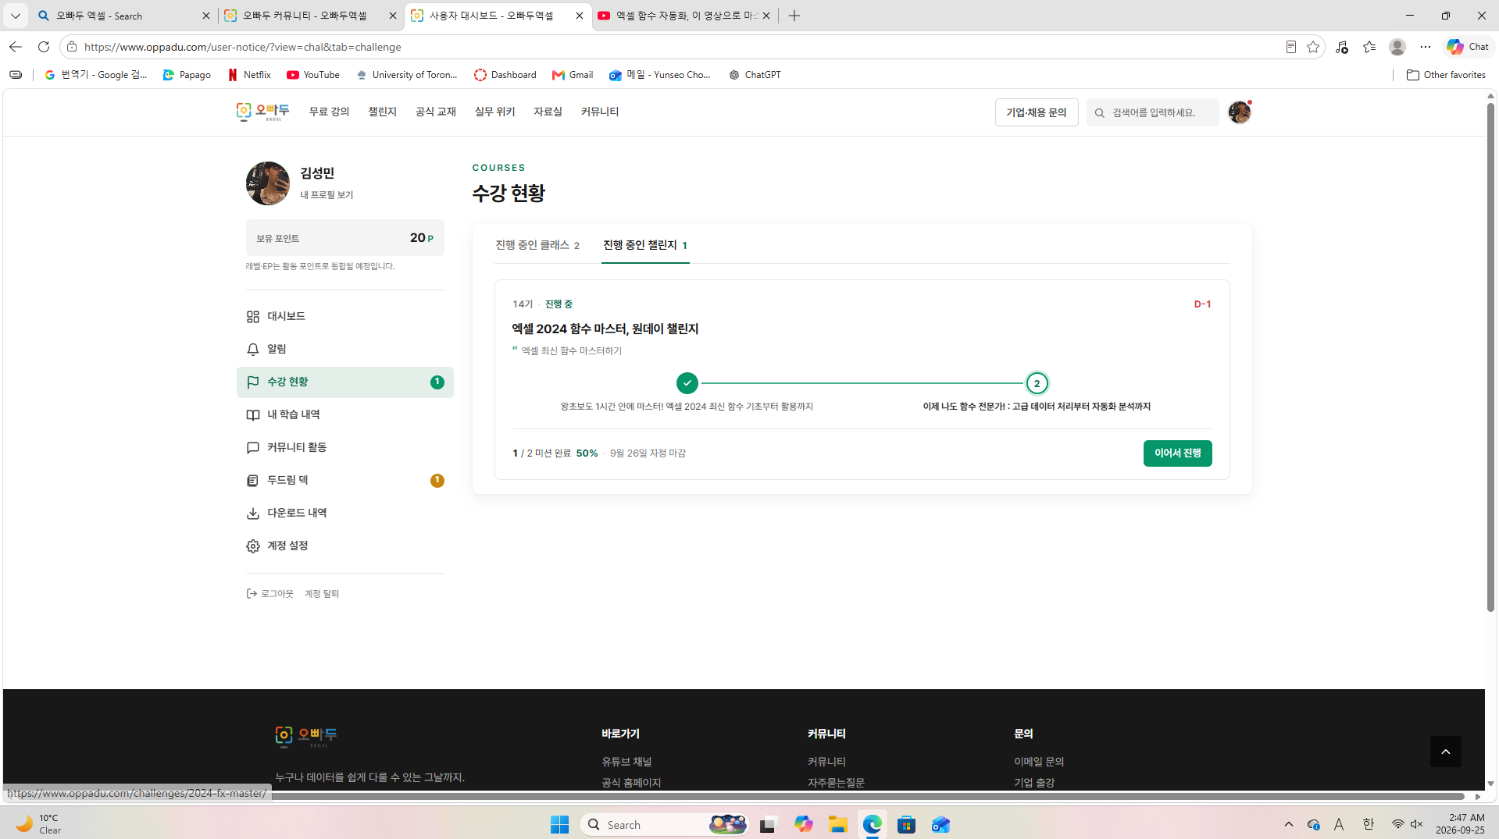Open challenge title 엑셀 2024 함수 마스터
The image size is (1499, 839).
coord(605,329)
